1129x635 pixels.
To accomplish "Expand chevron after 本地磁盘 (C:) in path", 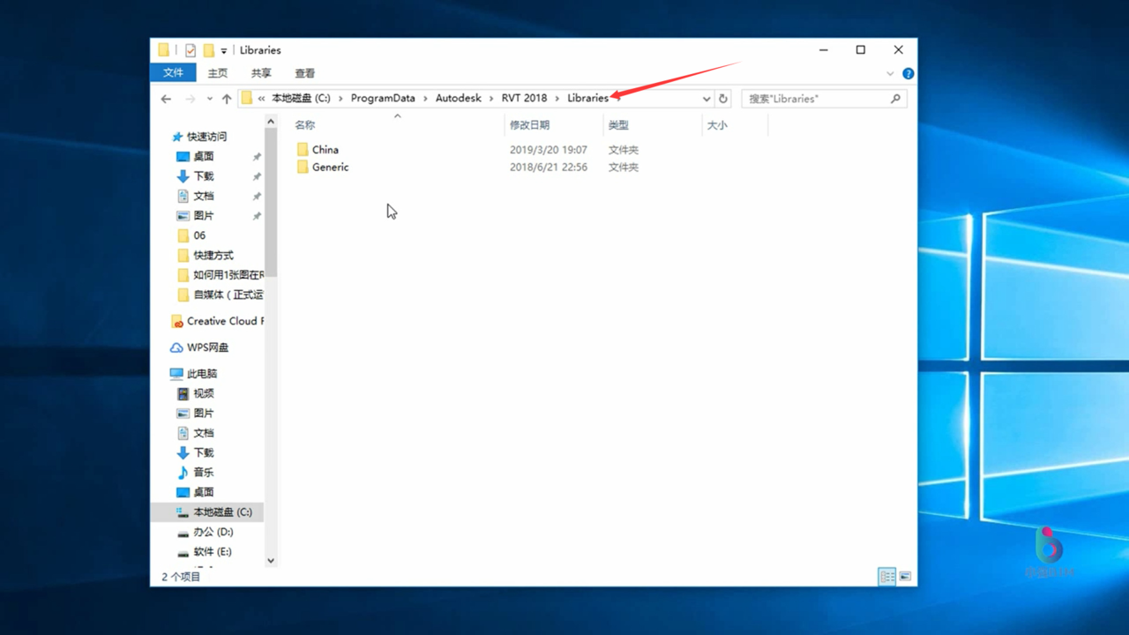I will [x=340, y=99].
